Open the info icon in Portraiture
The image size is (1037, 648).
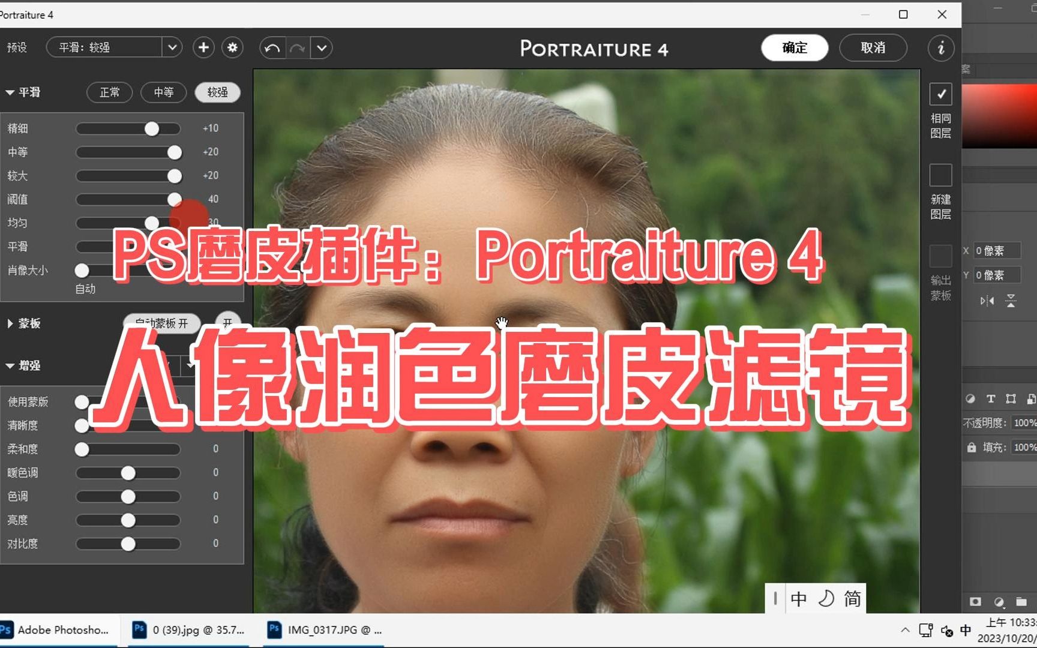coord(941,48)
